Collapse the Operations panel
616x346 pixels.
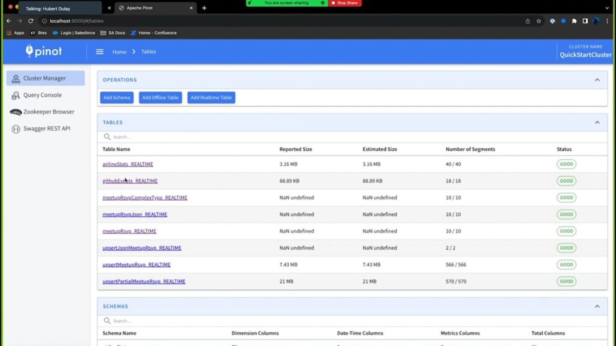coord(597,80)
